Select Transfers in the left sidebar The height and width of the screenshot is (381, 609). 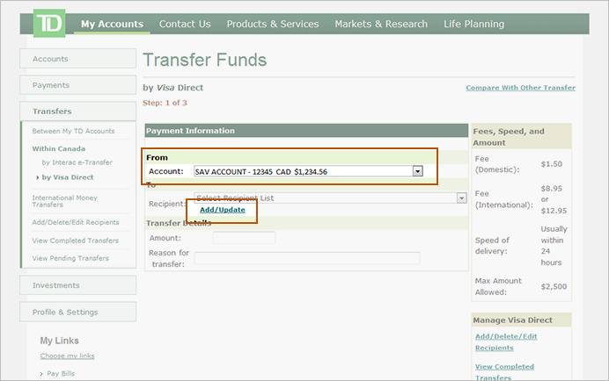click(77, 111)
